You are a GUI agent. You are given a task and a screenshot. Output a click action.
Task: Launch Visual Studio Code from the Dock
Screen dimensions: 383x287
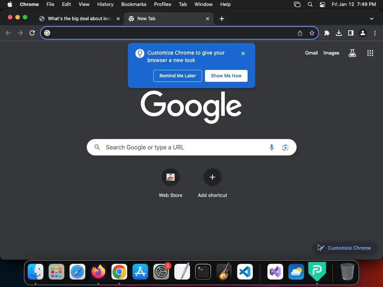coord(245,272)
